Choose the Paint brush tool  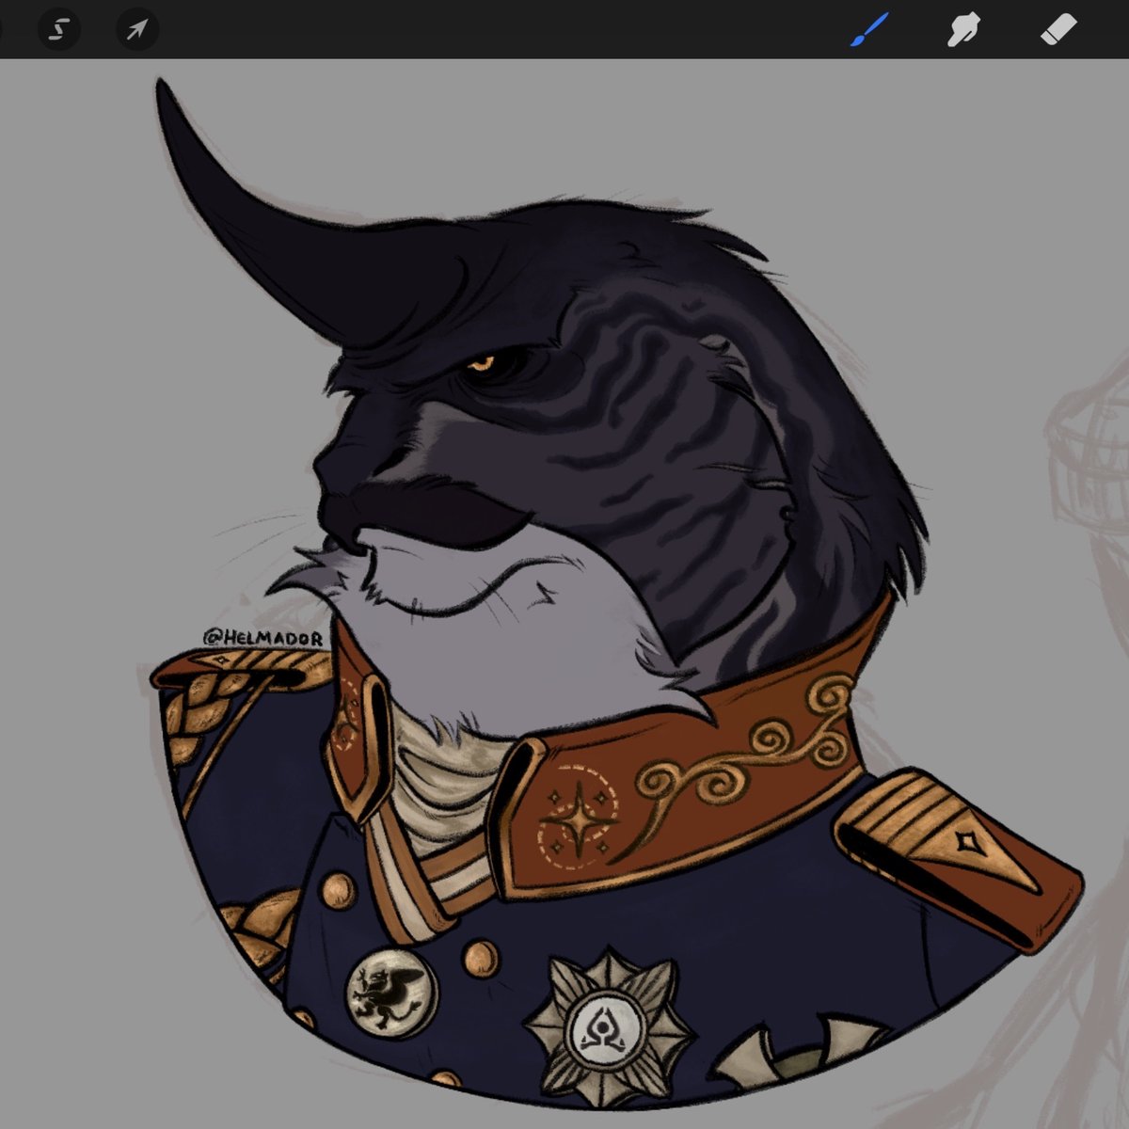[869, 30]
